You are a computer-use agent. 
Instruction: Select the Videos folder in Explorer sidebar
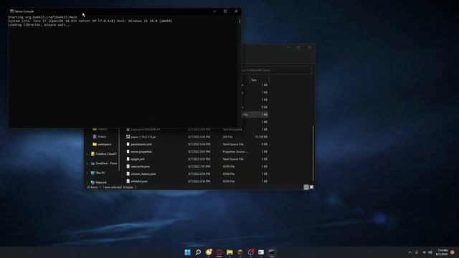point(99,137)
